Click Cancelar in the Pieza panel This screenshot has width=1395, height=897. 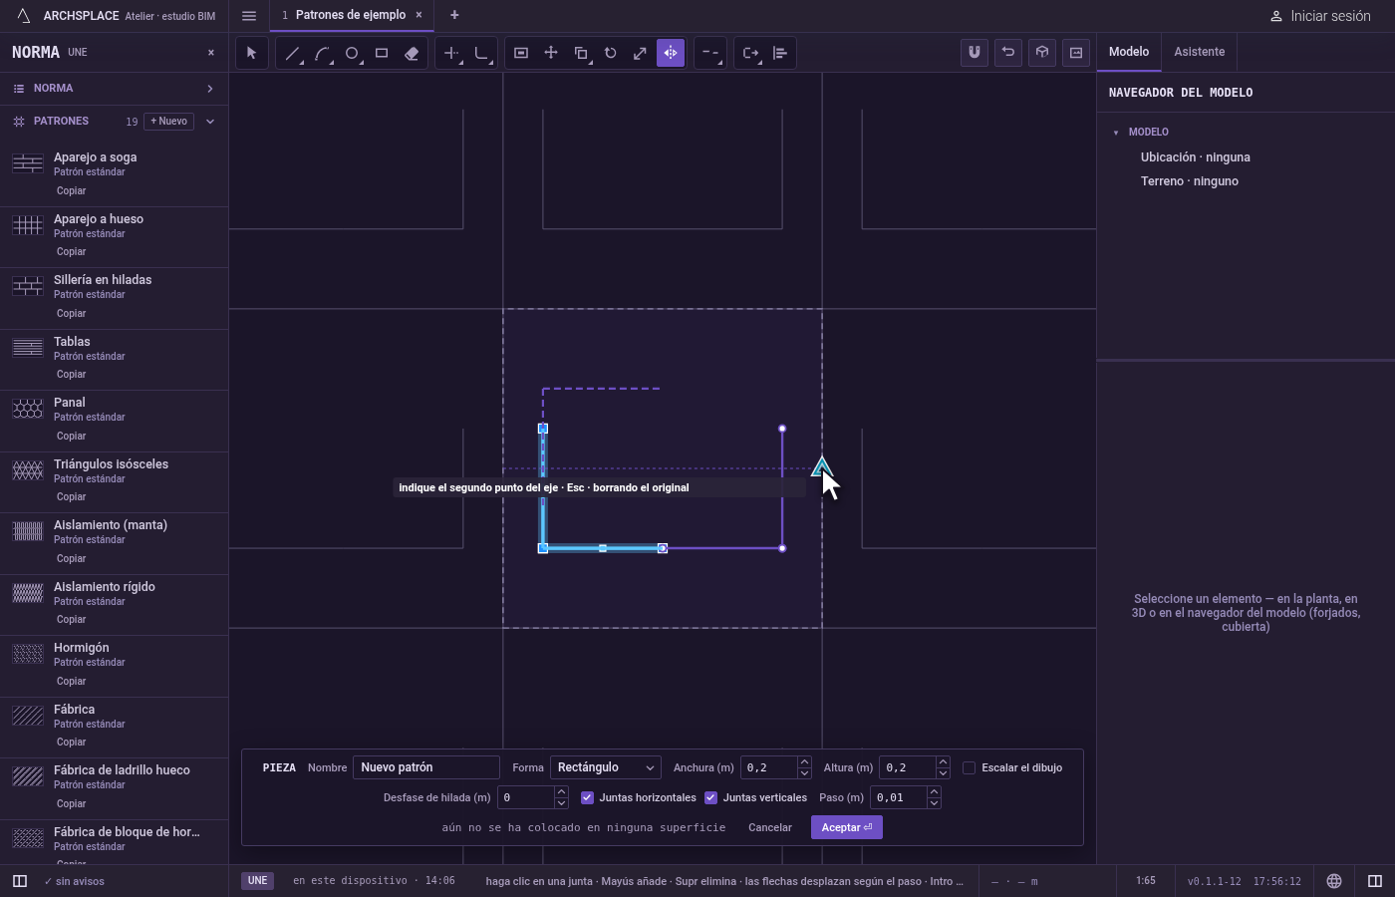pyautogui.click(x=770, y=827)
